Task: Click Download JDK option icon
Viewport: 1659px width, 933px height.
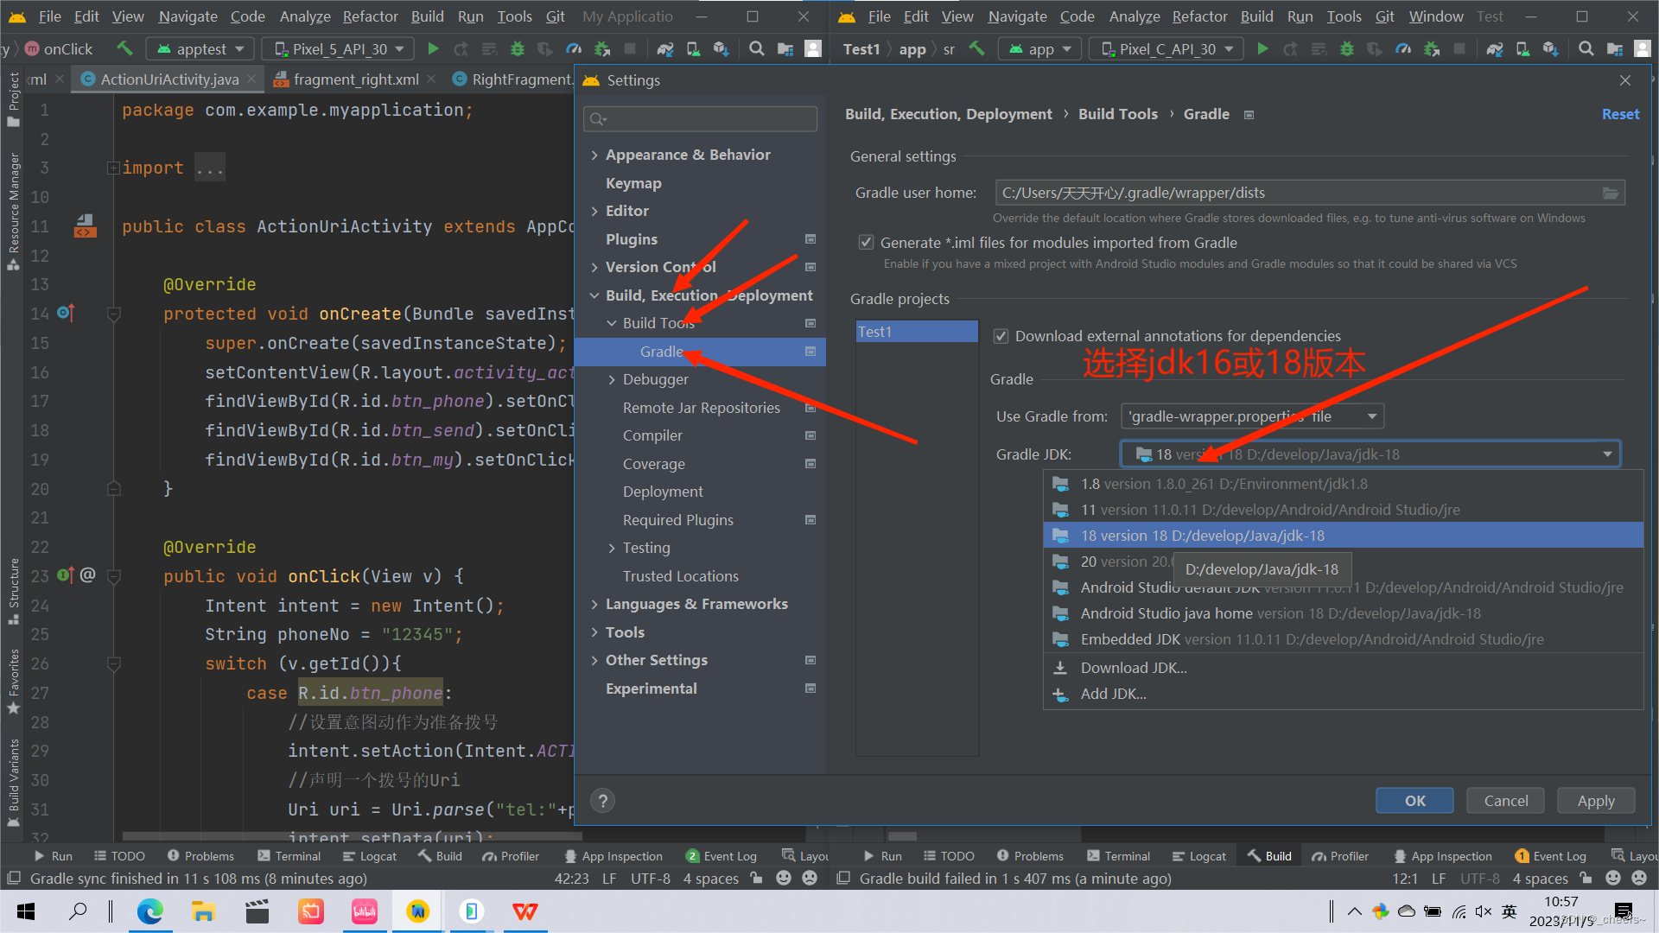Action: (x=1060, y=668)
